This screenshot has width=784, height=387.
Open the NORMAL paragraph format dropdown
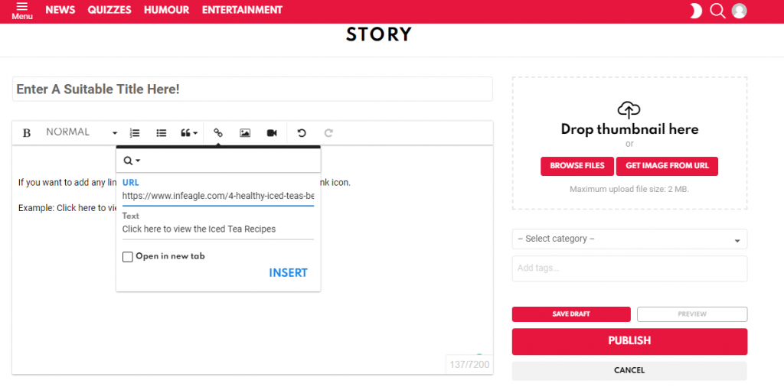point(82,132)
